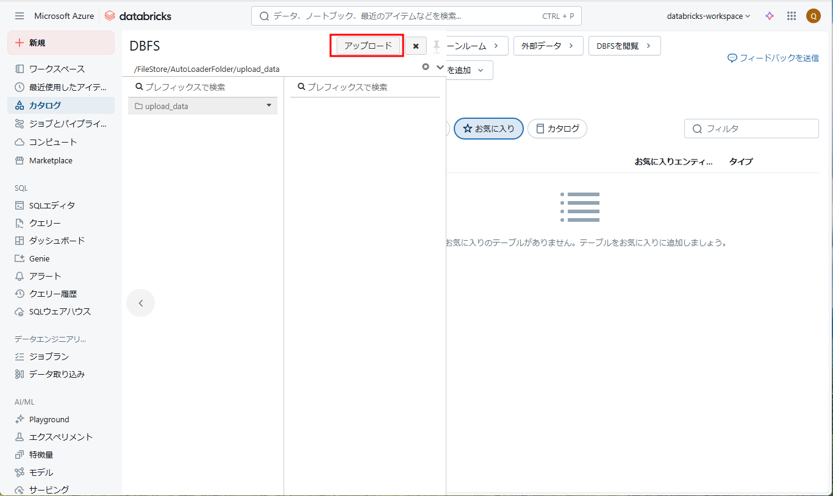Expand the DBFS path chevron dropdown
The width and height of the screenshot is (833, 496).
440,67
